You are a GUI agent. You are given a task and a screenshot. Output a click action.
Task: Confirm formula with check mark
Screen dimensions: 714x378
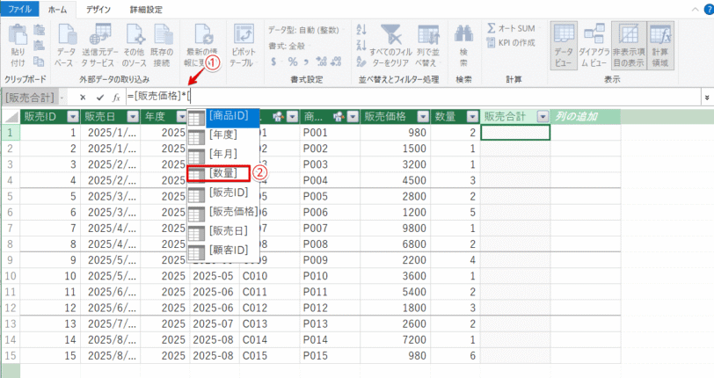point(100,97)
